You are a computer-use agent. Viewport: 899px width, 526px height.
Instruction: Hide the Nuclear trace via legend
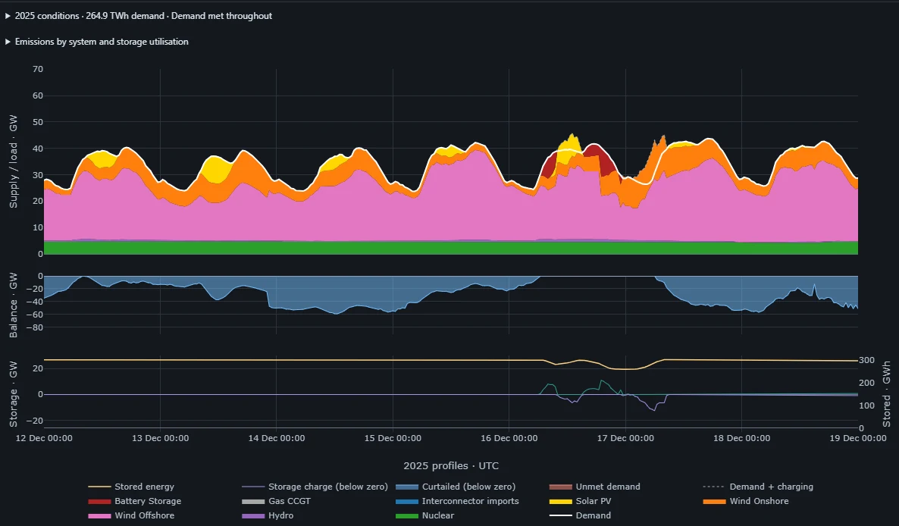(424, 515)
